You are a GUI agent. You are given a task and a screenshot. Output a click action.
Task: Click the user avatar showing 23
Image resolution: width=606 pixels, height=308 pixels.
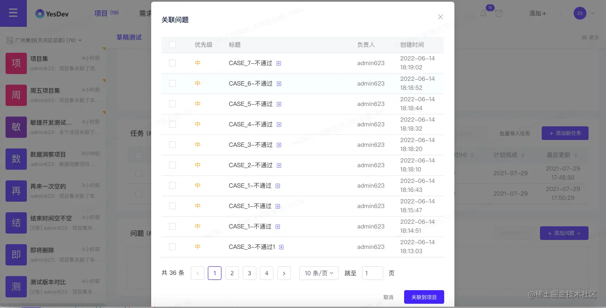580,13
